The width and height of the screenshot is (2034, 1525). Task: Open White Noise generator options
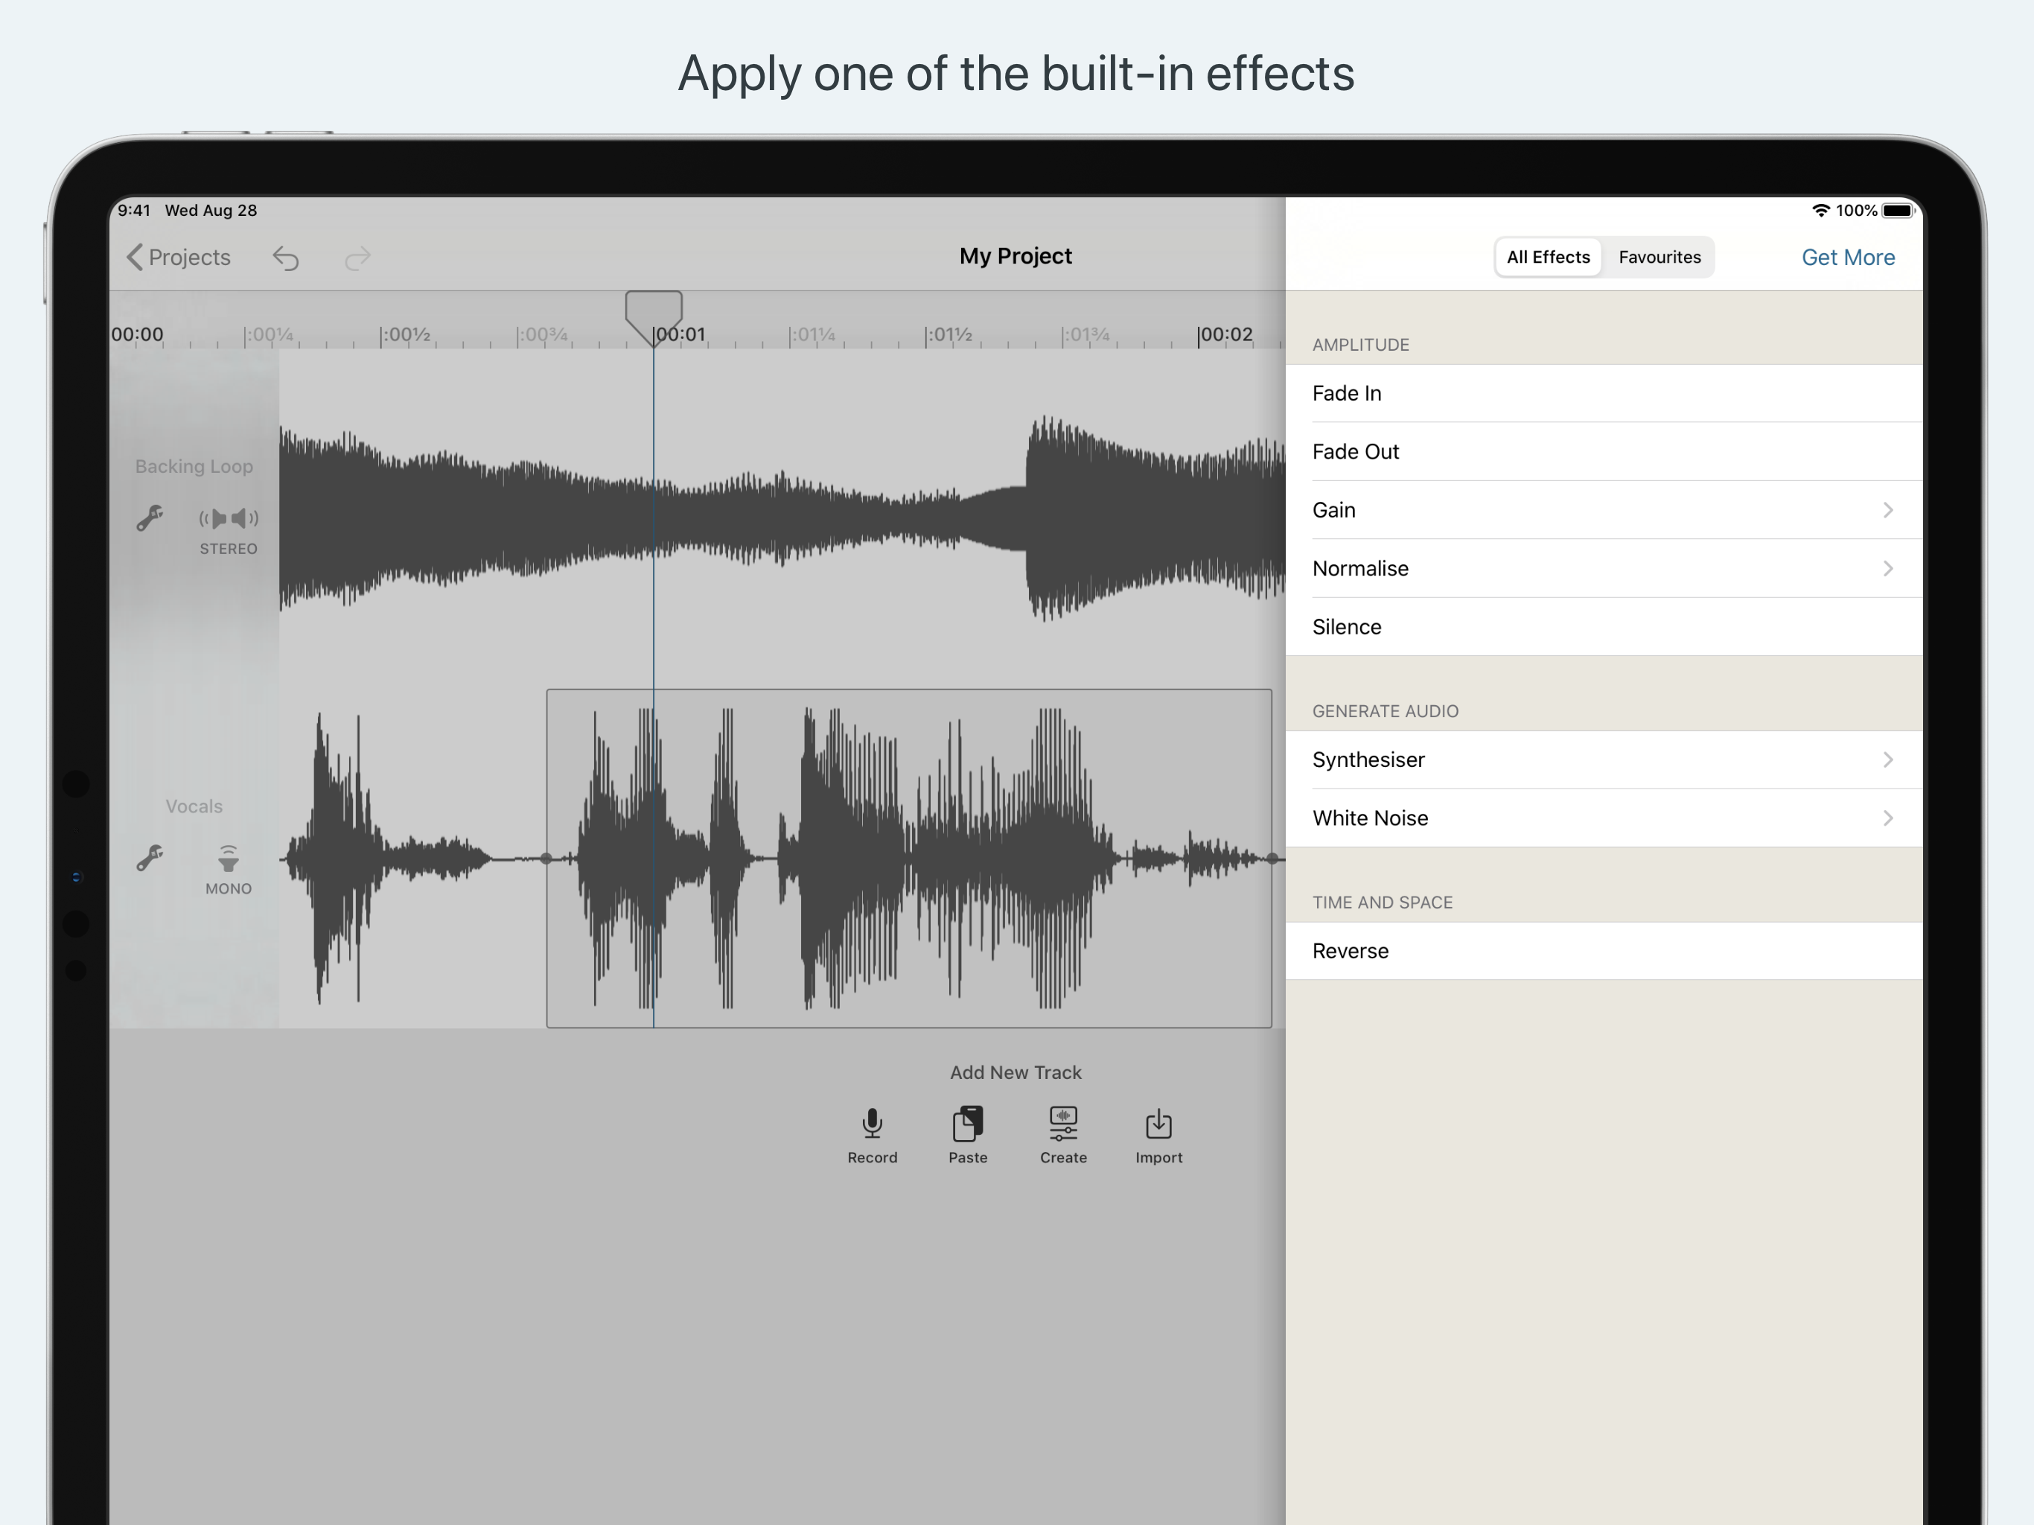tap(1887, 818)
